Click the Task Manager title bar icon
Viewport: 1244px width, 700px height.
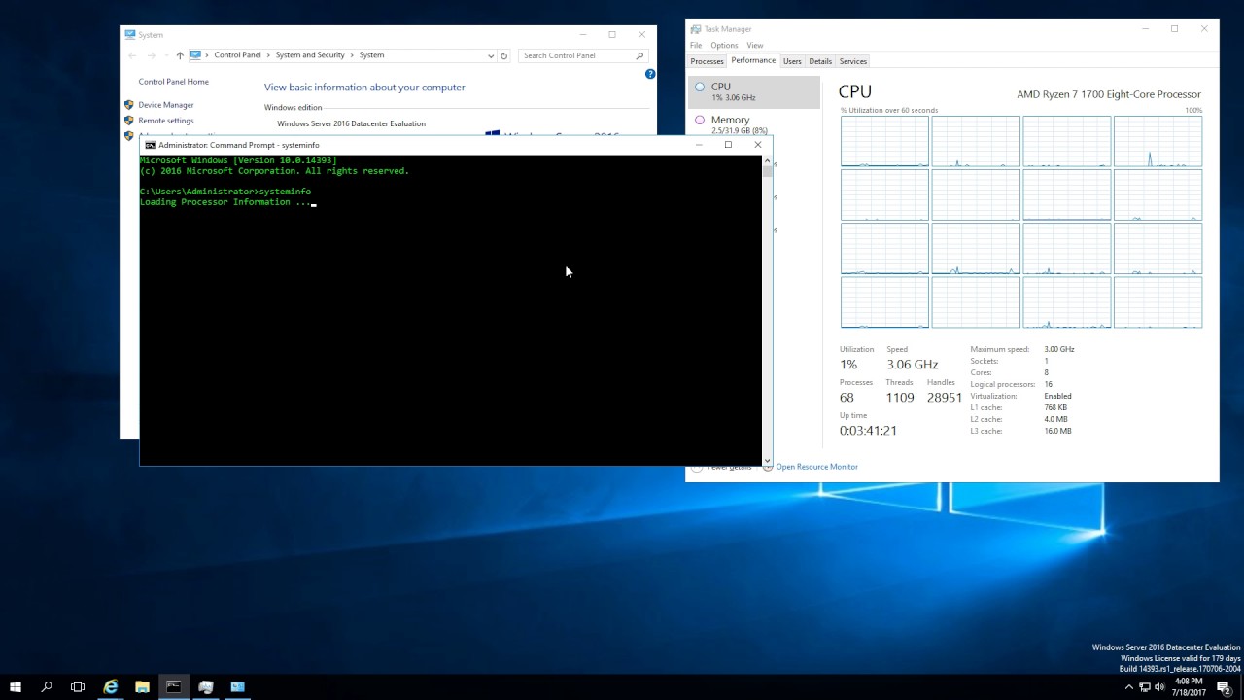[696, 29]
